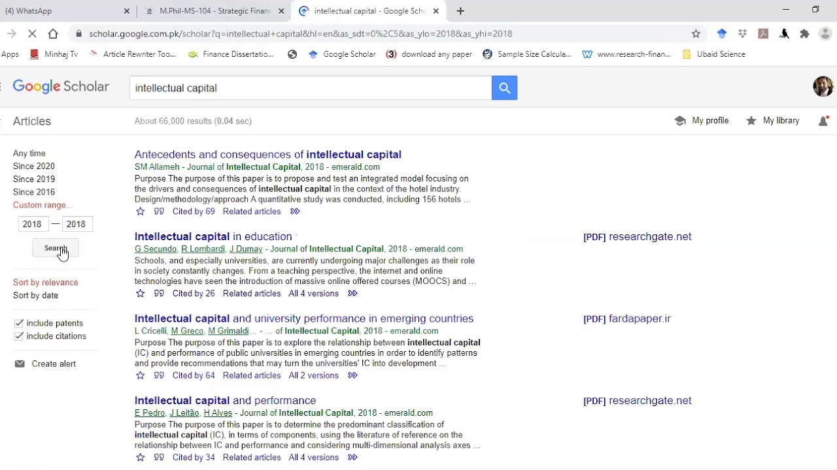Star the 'Intellectual capital and performance' result
Viewport: 837px width, 470px height.
tap(140, 458)
